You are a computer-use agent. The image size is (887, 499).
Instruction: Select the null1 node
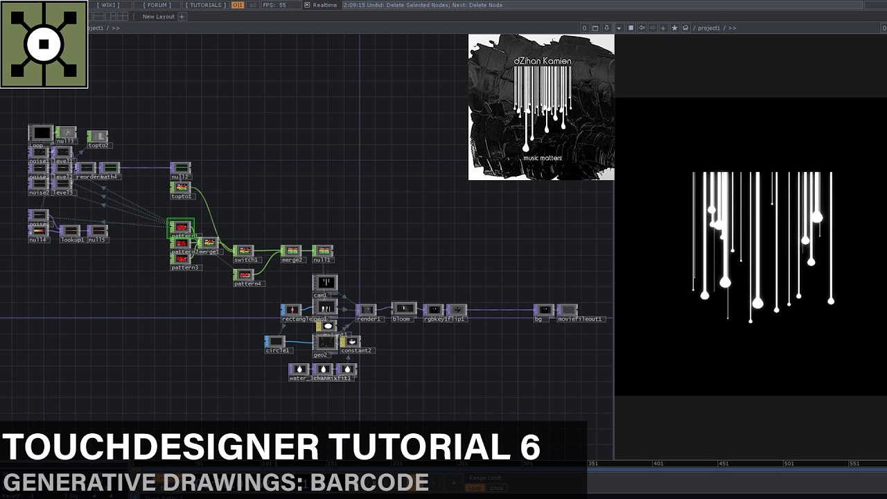pos(322,251)
